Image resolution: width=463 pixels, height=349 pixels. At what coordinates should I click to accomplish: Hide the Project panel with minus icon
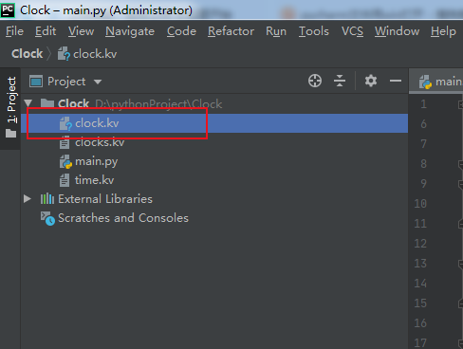pyautogui.click(x=396, y=81)
